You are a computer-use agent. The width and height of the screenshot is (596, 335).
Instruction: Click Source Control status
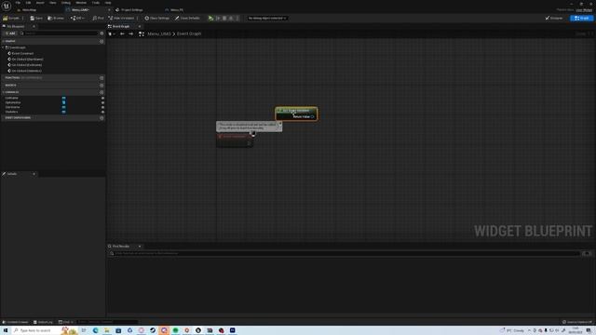point(577,322)
